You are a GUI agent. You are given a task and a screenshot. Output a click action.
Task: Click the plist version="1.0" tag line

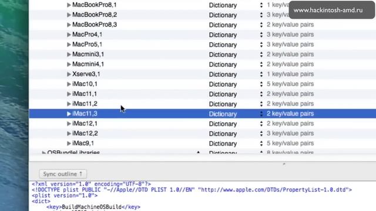[65, 195]
